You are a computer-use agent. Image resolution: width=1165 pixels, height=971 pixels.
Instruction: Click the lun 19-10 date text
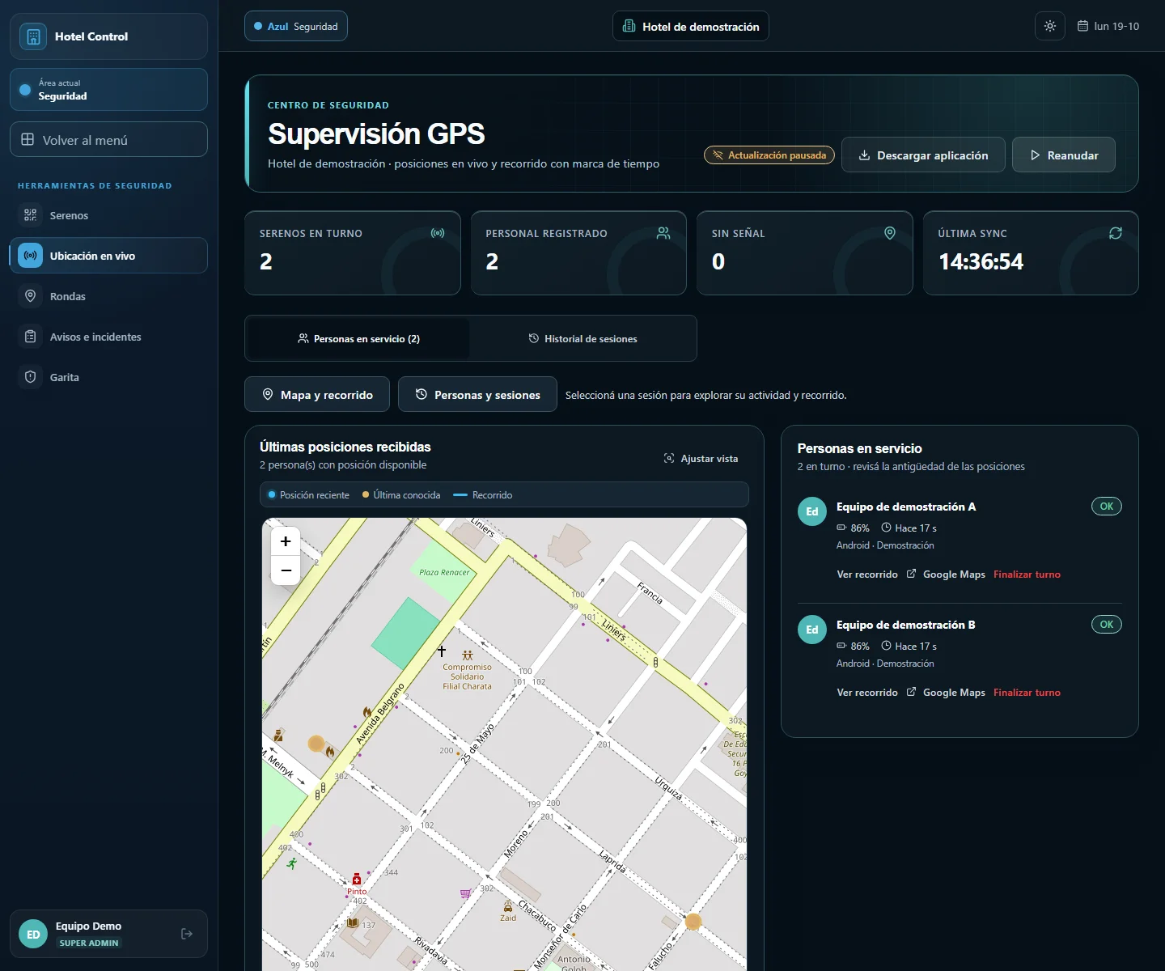(x=1116, y=26)
